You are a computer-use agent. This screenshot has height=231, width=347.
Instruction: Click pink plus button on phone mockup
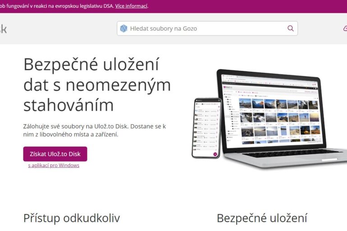(x=215, y=154)
